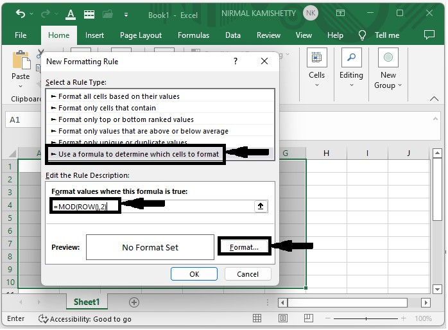Click the collapse dialog arrow in formula box
The width and height of the screenshot is (448, 330).
click(261, 206)
